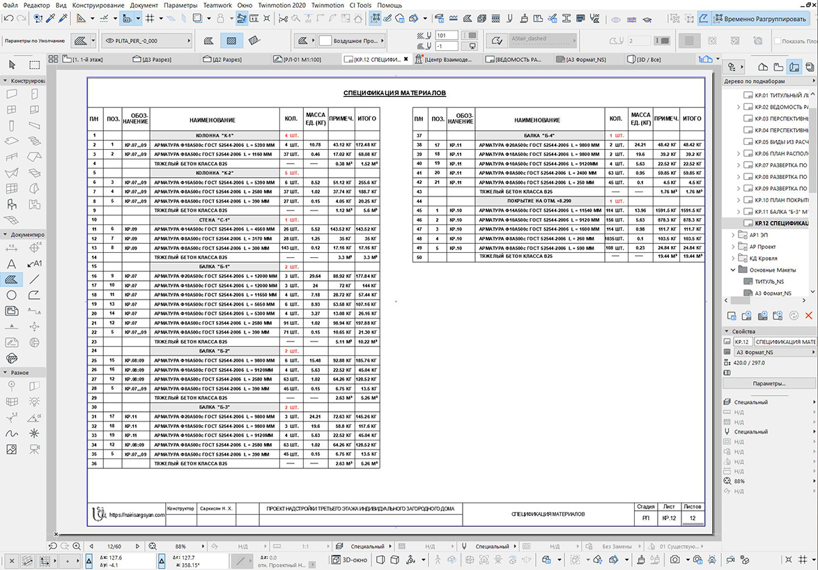The width and height of the screenshot is (818, 570).
Task: Open the CI Tools menu
Action: point(360,5)
